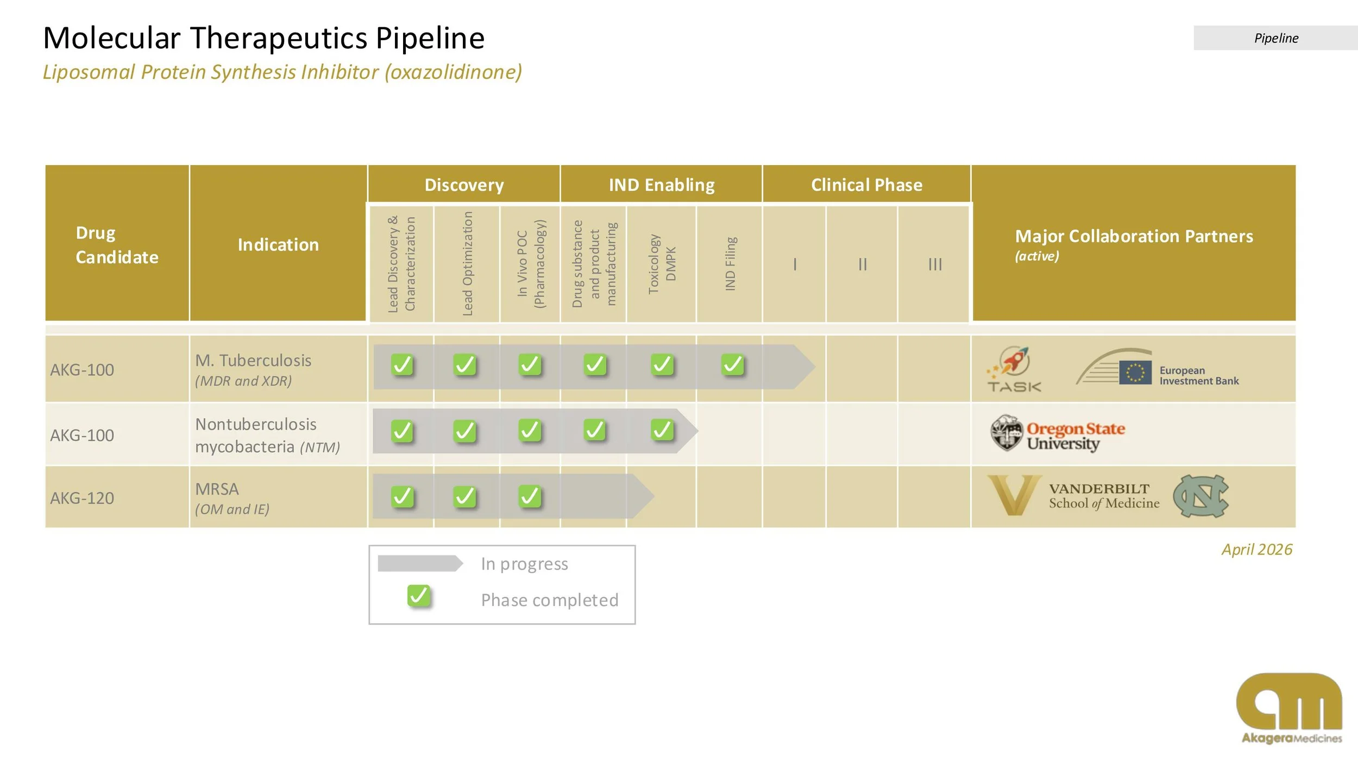Click the UNC interlocking NC logo
Image resolution: width=1358 pixels, height=764 pixels.
click(1200, 496)
